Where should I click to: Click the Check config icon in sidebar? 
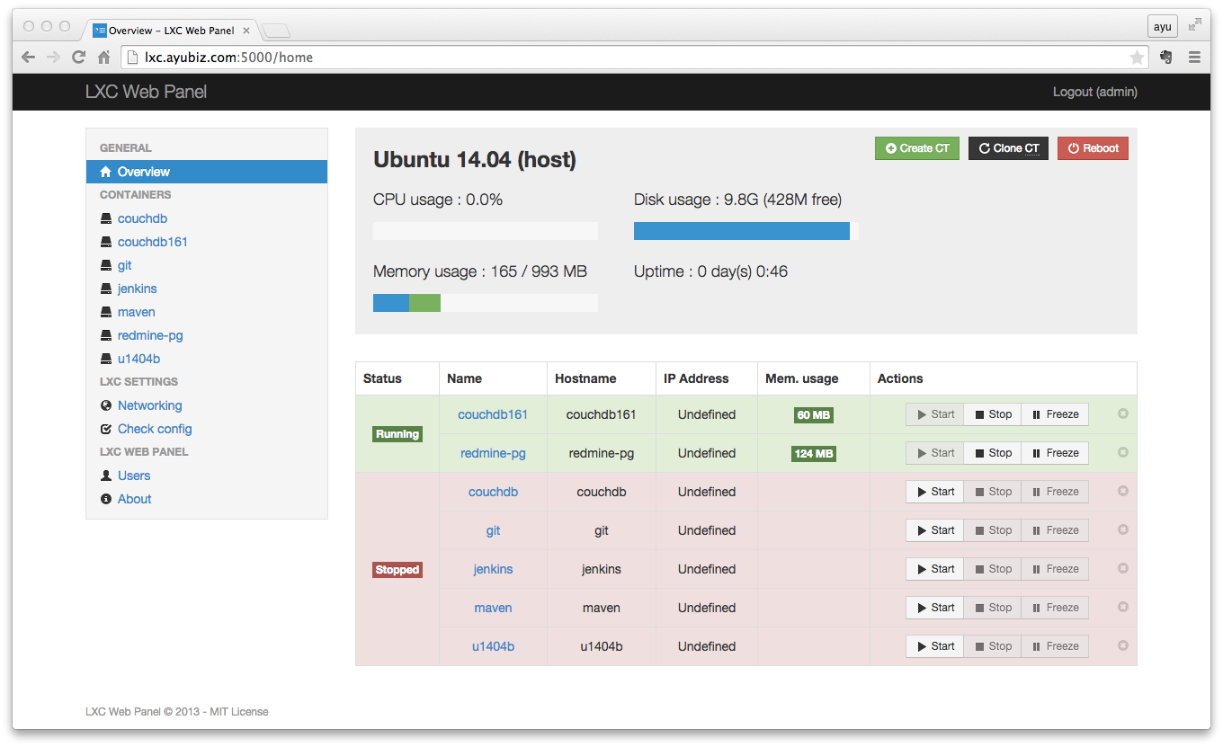point(105,428)
